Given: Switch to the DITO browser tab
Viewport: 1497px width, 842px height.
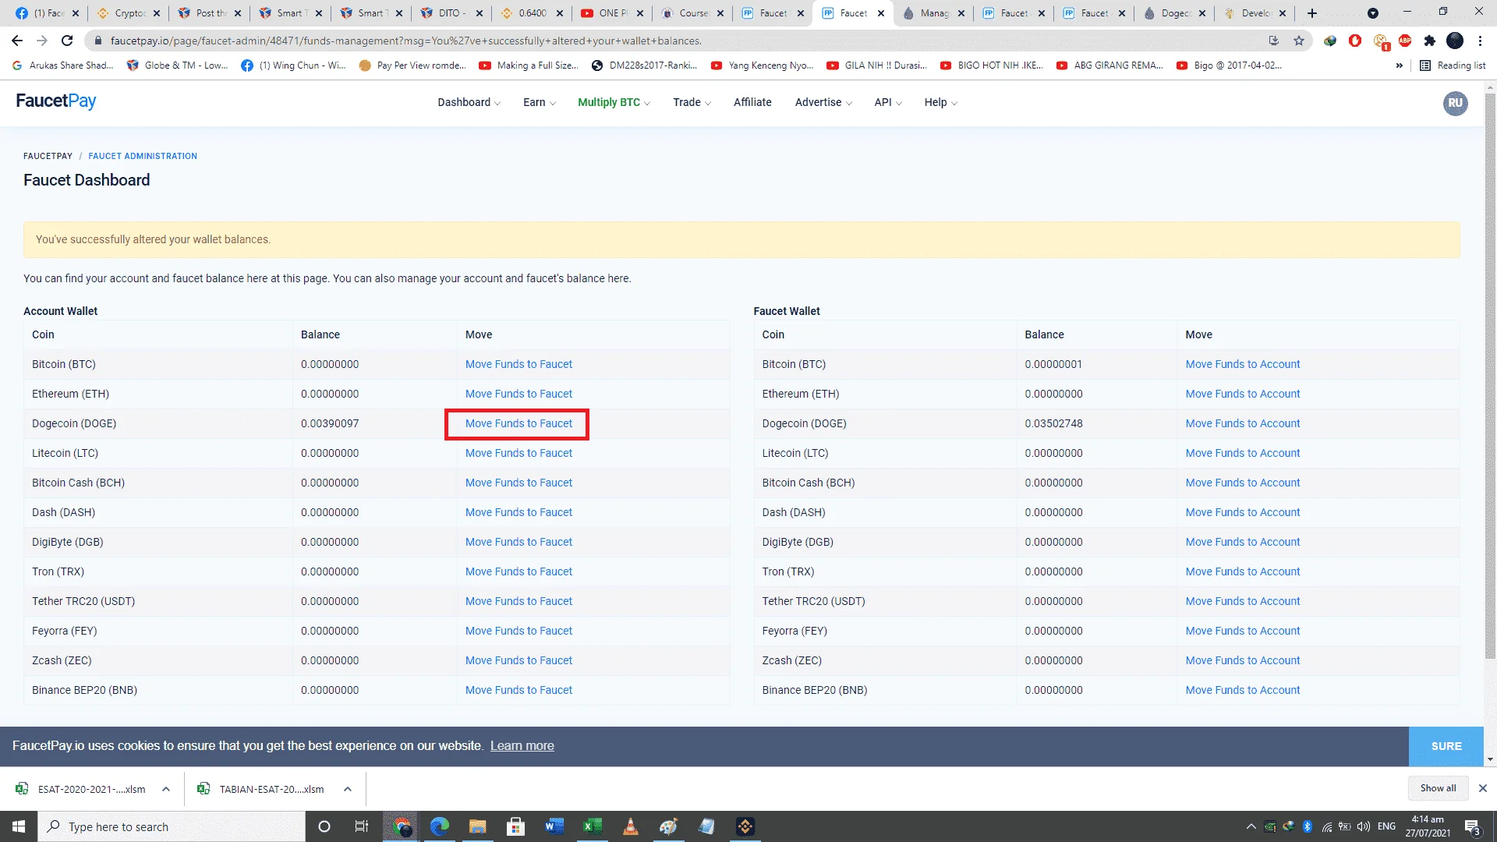Looking at the screenshot, I should point(451,13).
